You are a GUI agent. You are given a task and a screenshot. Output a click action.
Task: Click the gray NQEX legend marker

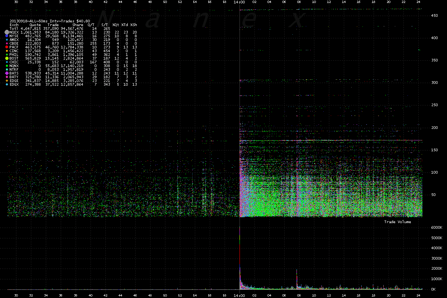[x=7, y=32]
